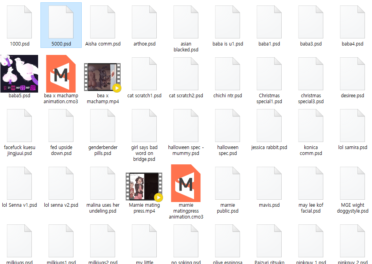372x264 pixels.
Task: Select the baba5.psd thumbnail
Action: tap(19, 74)
